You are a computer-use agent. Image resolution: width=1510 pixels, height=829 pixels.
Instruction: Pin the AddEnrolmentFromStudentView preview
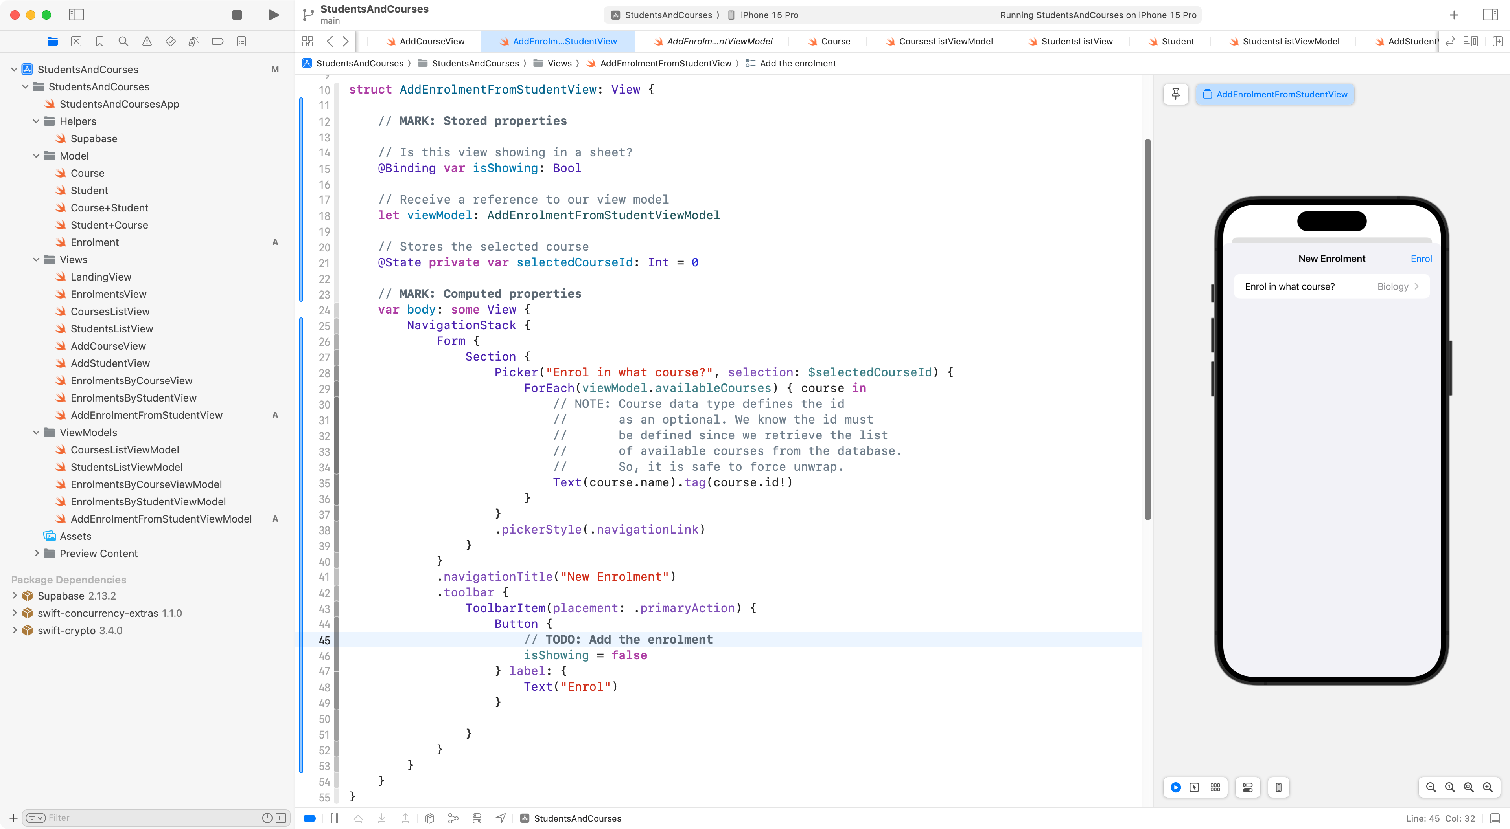(1176, 94)
